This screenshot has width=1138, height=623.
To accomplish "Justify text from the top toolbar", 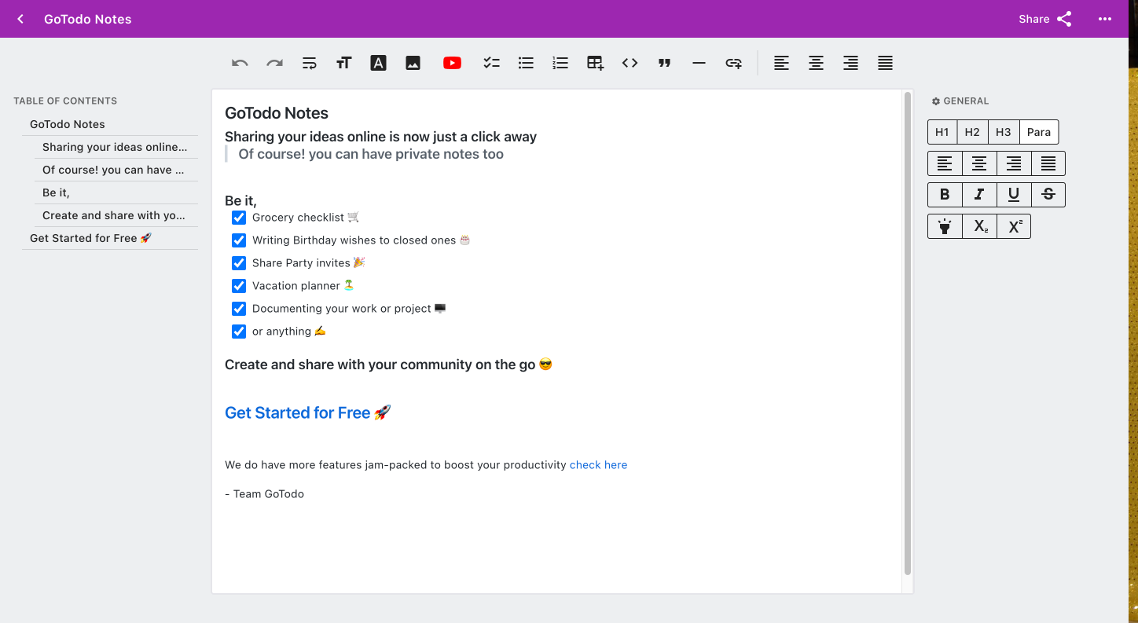I will coord(885,63).
